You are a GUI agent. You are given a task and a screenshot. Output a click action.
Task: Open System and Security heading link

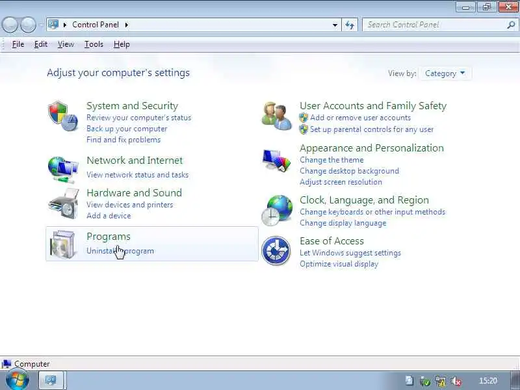pos(133,106)
